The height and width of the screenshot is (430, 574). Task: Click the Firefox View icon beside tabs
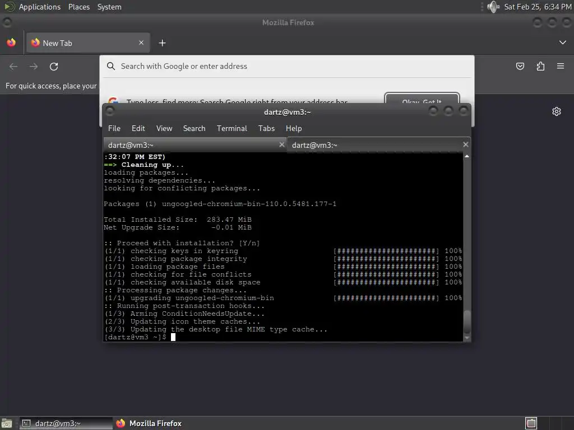click(11, 43)
